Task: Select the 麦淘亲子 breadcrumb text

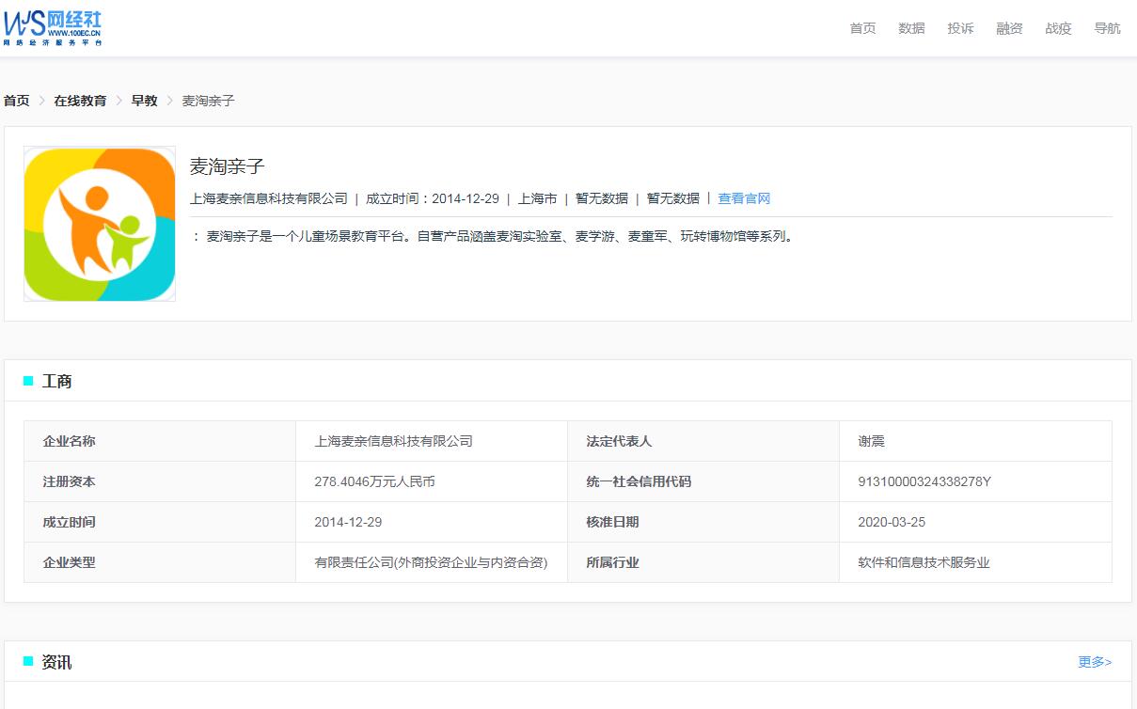Action: (x=208, y=101)
